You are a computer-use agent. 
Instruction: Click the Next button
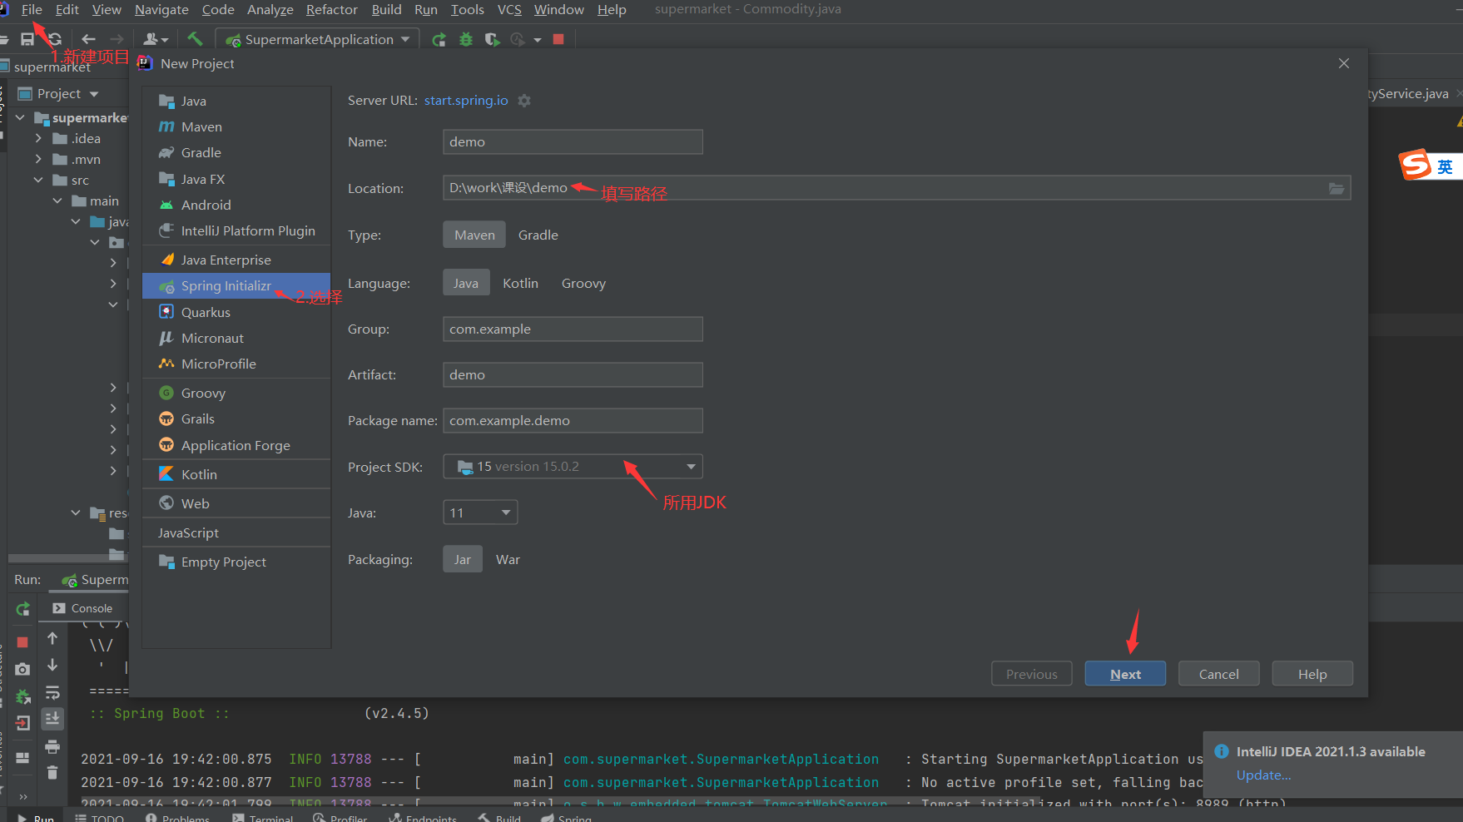pos(1125,674)
